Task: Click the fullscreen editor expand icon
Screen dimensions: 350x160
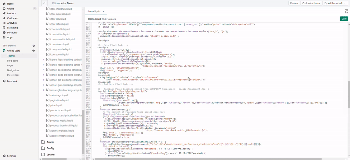Action: click(x=346, y=11)
